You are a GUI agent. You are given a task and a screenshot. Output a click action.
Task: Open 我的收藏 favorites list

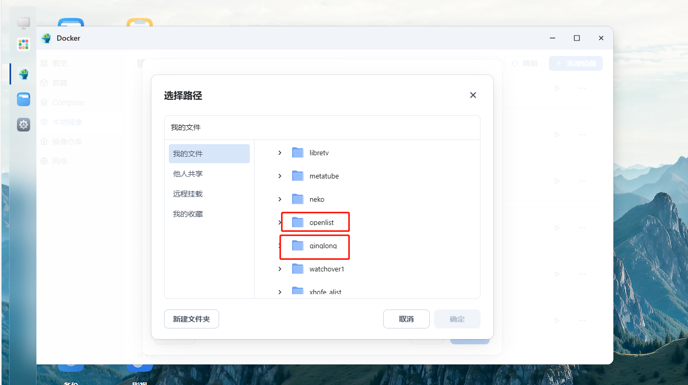tap(188, 214)
